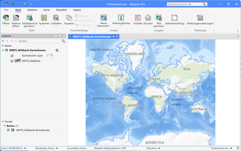
Task: Select the Start ribbon tab
Action: click(x=18, y=10)
